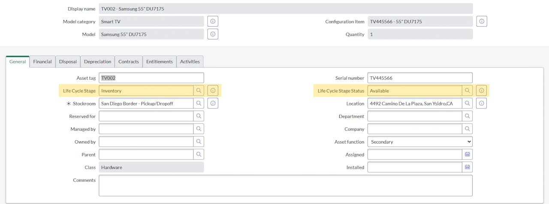Focus the Serial number input field
Image resolution: width=549 pixels, height=204 pixels.
tap(420, 78)
